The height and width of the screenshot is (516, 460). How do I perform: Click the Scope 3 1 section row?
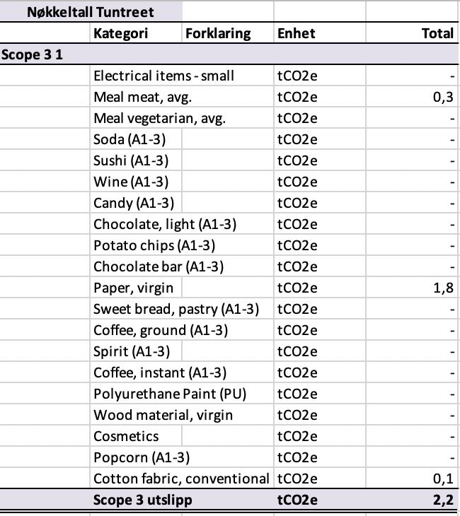229,54
